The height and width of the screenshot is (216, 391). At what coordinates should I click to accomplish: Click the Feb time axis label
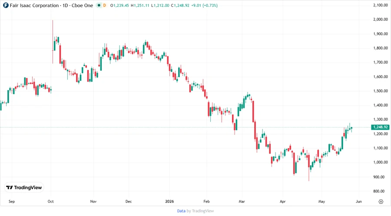point(206,201)
